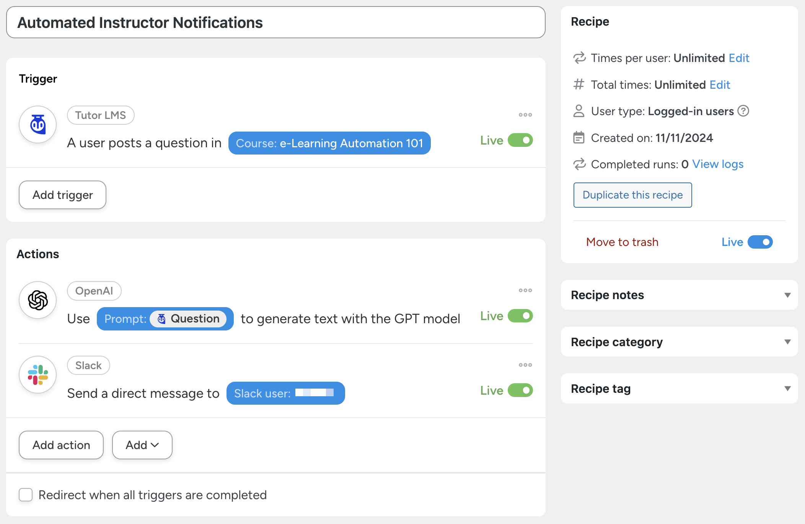Click the recipe title input field

[x=275, y=23]
